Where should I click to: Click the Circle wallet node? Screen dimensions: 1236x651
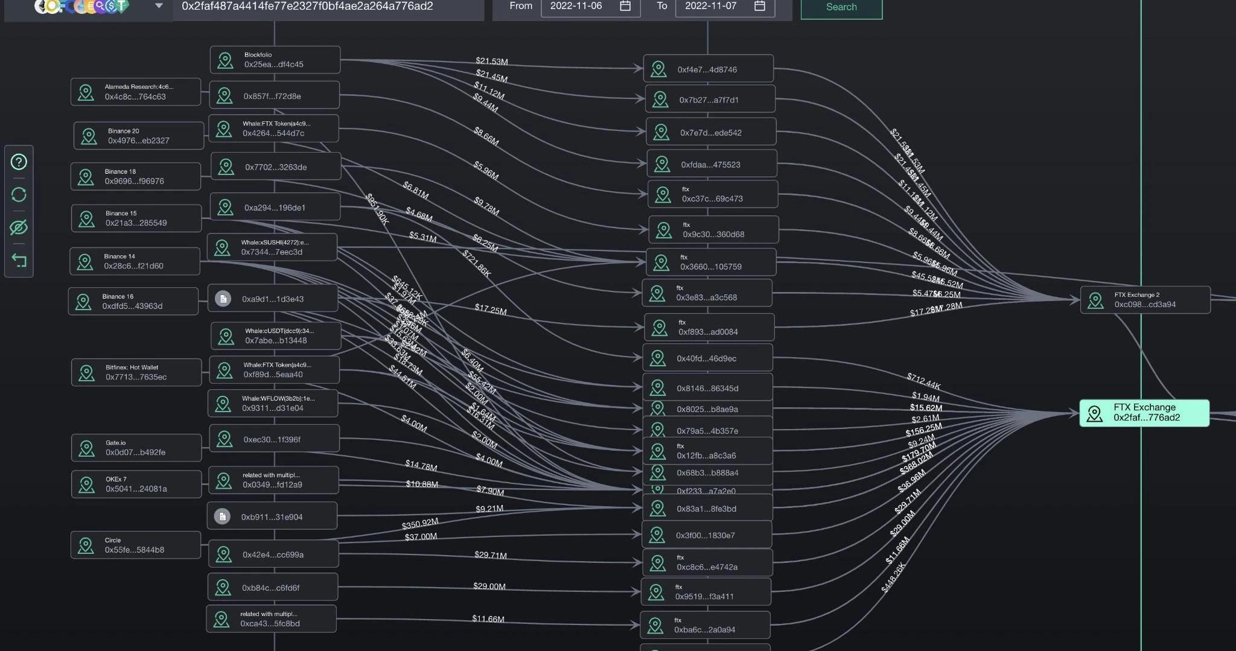point(135,545)
